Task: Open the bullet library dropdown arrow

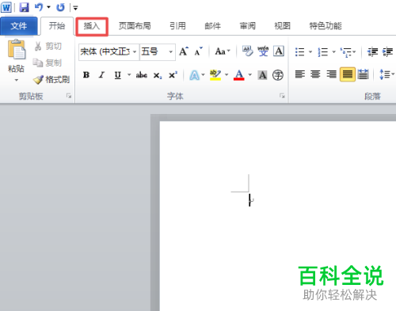Action: 310,51
